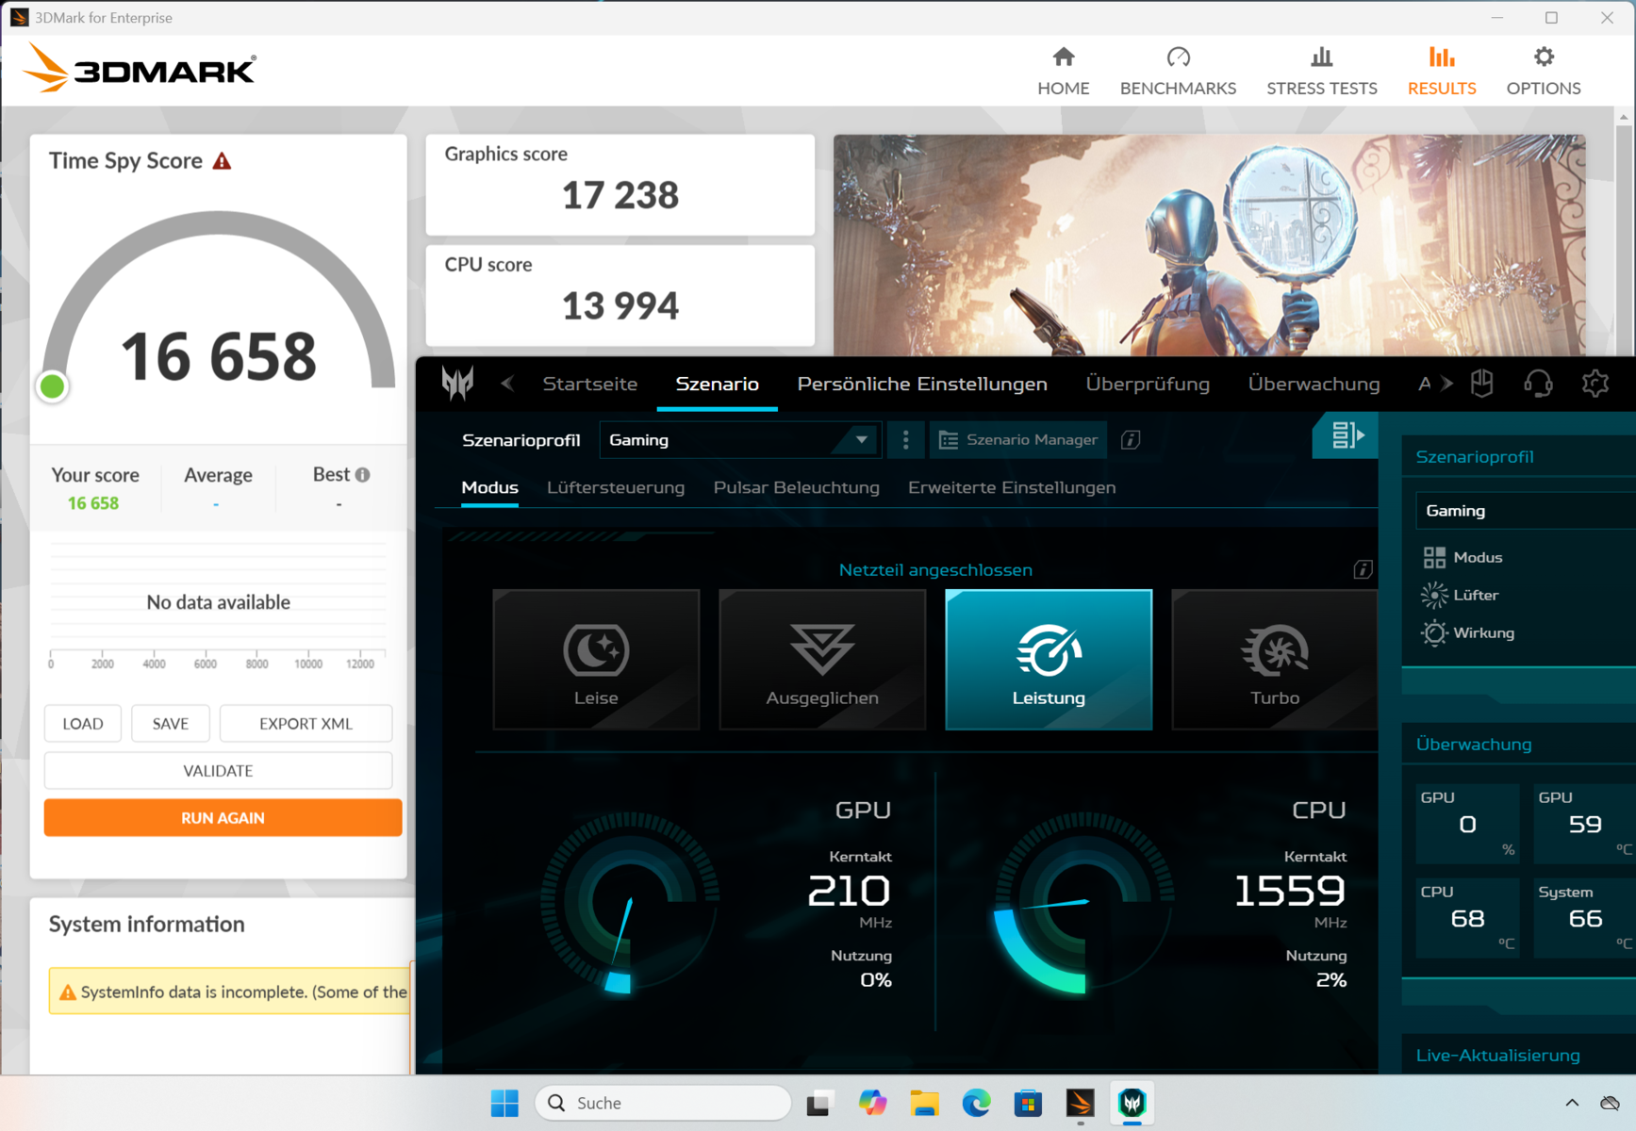Open the Pulsar Beleuchtung sub-tab
Screen dimensions: 1636x1131
point(796,487)
